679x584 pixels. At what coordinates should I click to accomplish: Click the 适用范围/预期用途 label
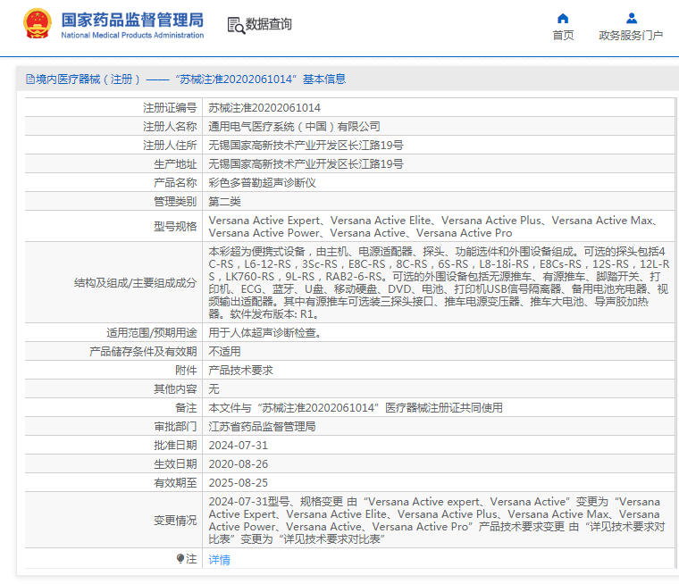[152, 333]
